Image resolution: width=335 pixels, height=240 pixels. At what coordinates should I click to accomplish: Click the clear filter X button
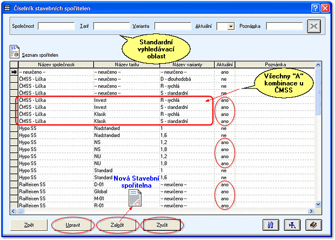click(x=314, y=26)
